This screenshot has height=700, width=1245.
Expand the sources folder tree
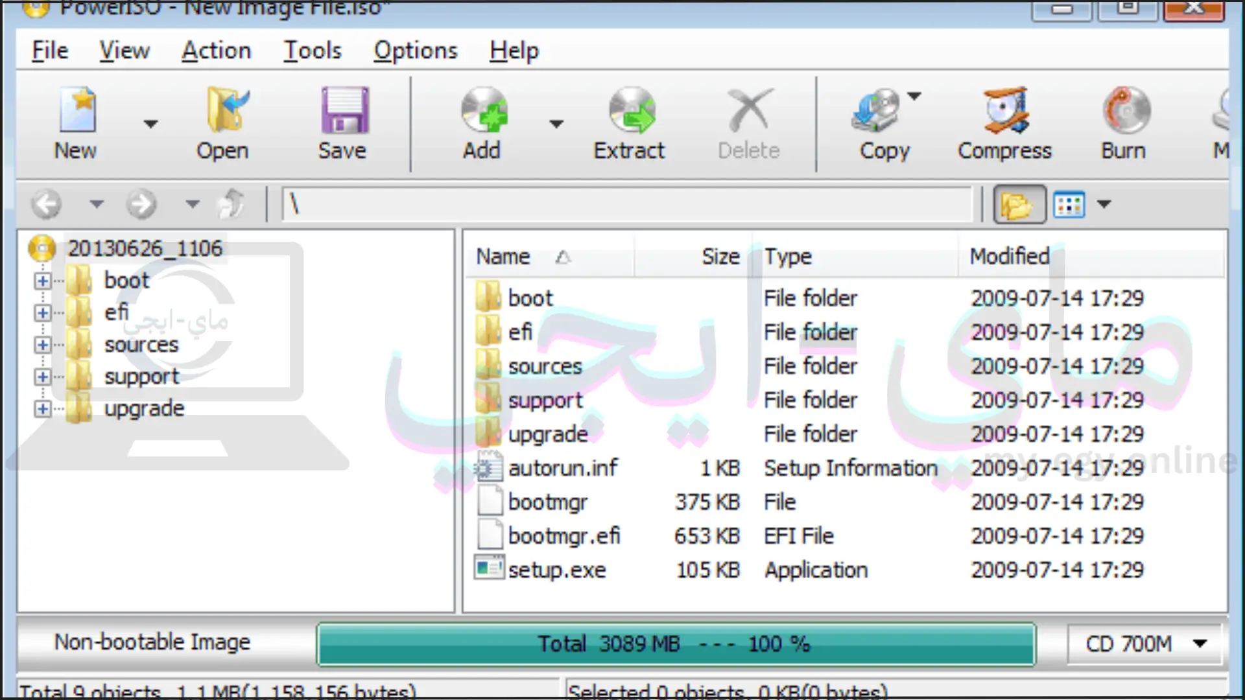pyautogui.click(x=41, y=344)
